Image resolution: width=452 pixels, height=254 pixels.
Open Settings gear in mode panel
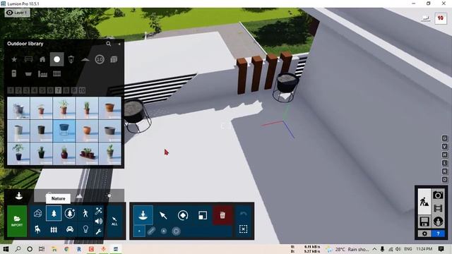pyautogui.click(x=424, y=234)
